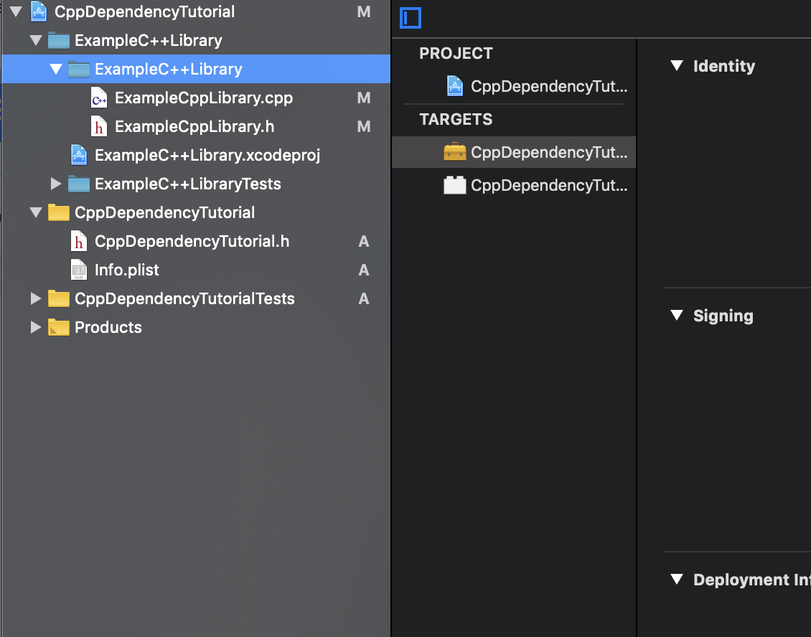Collapse the Deployment Info section
Screen dimensions: 811x637
(x=676, y=580)
